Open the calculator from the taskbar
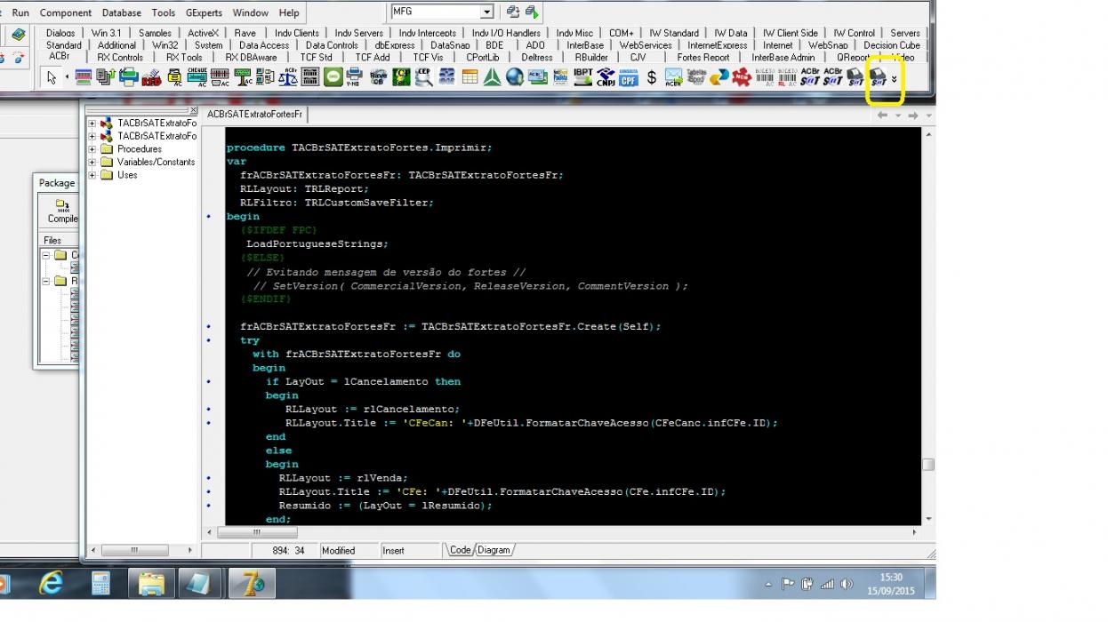The image size is (1108, 622). click(x=100, y=583)
